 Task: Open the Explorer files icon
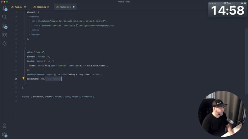5,8
